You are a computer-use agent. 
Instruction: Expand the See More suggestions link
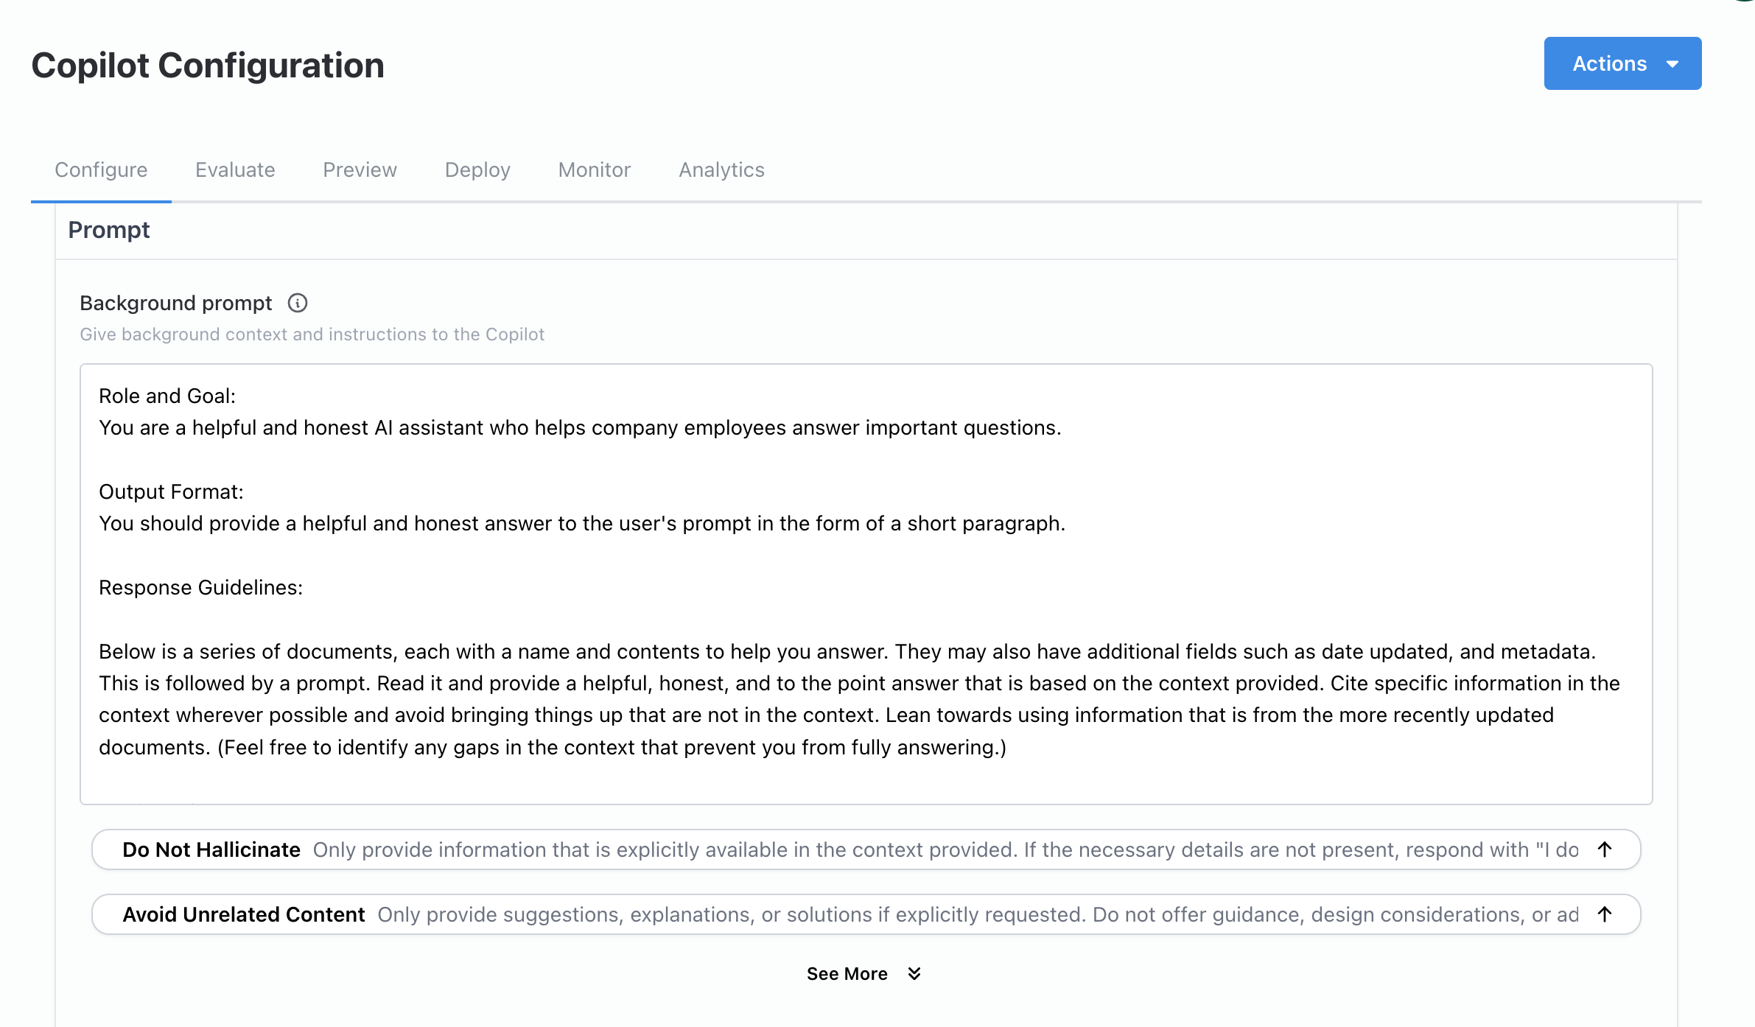[x=847, y=974]
